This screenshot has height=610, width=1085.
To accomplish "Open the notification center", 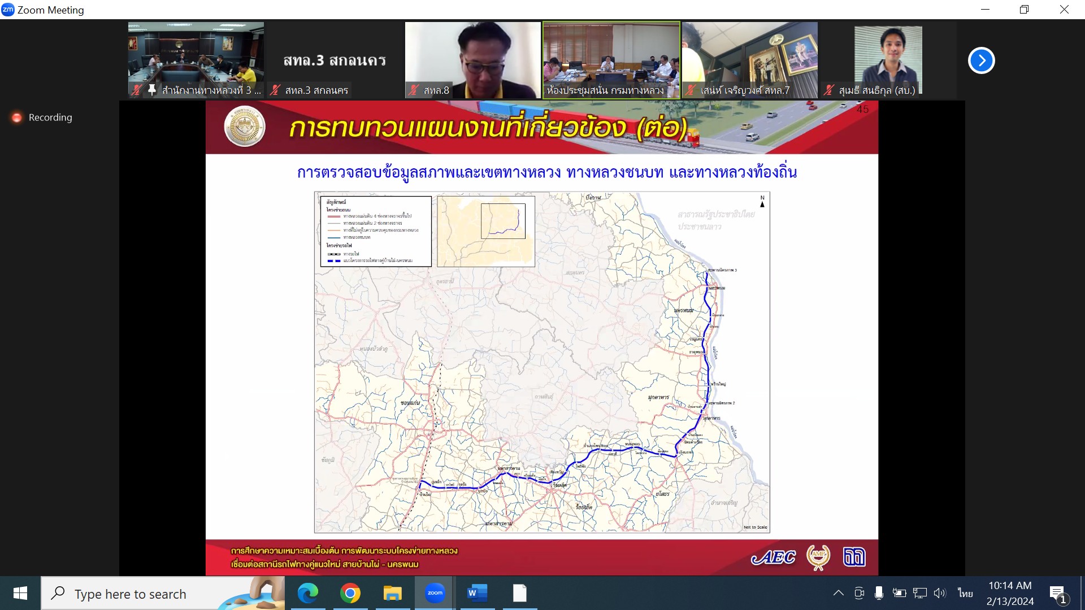I will tap(1057, 593).
